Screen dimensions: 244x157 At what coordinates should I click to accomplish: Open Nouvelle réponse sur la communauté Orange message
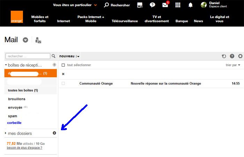point(166,84)
